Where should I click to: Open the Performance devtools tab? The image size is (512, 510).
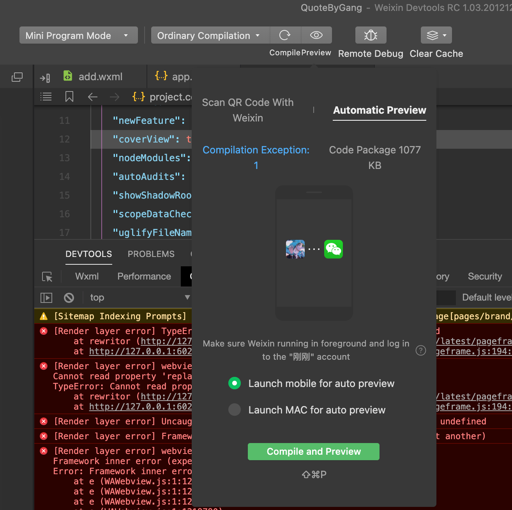pos(144,276)
